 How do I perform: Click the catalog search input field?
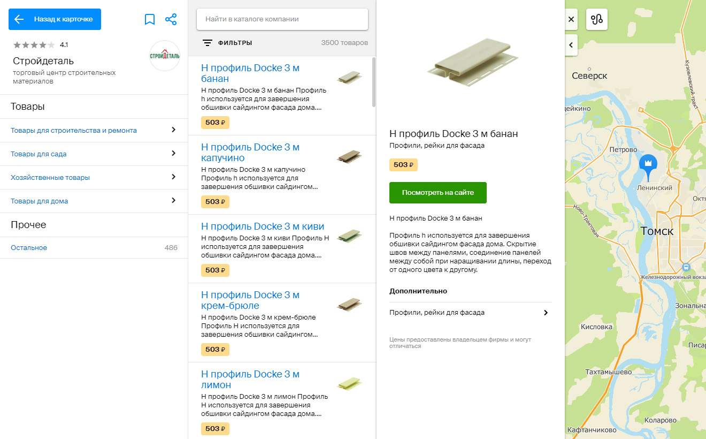point(282,19)
